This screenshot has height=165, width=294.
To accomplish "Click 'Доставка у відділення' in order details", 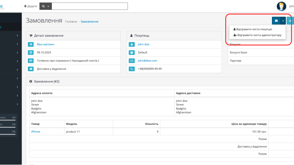I will pos(51,69).
